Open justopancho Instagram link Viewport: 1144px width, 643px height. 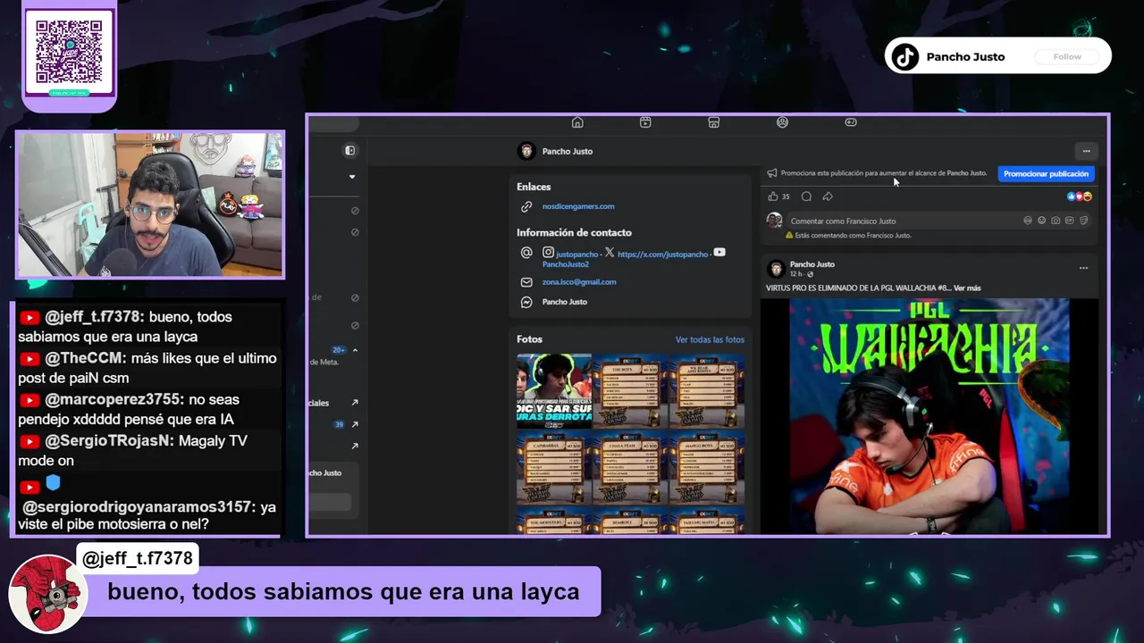(577, 255)
